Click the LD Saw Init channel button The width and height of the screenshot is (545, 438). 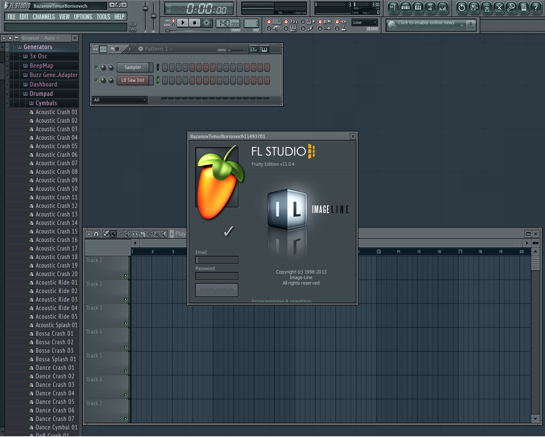click(133, 80)
